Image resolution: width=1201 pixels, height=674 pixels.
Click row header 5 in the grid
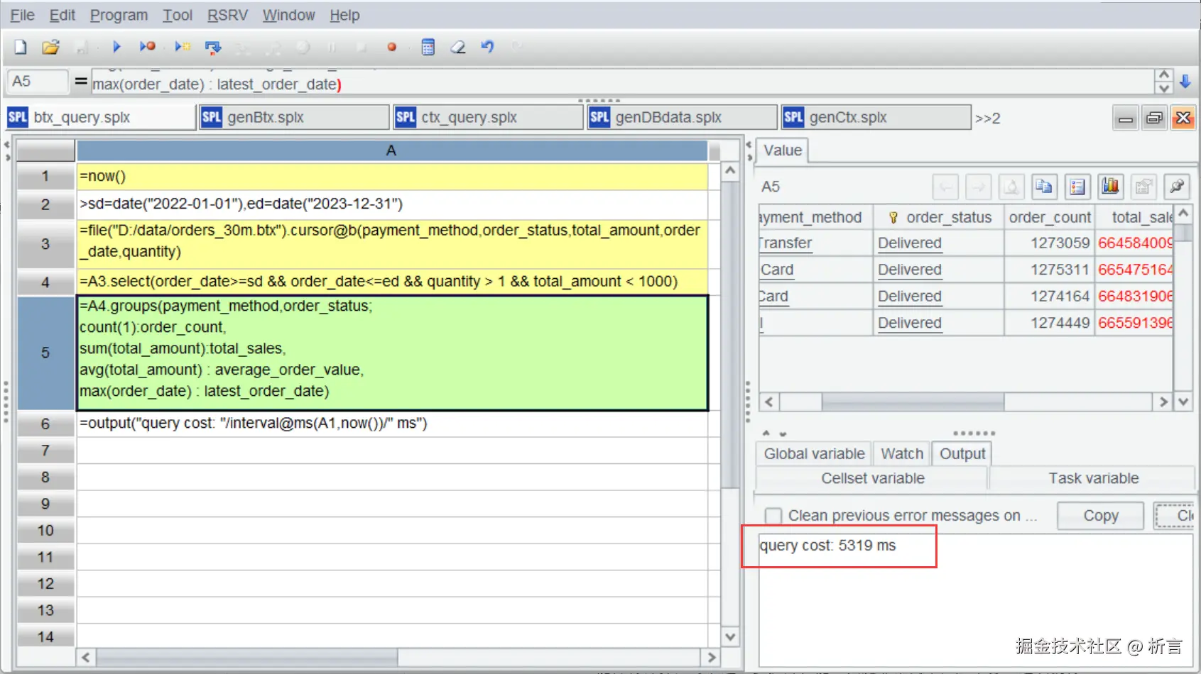pyautogui.click(x=45, y=353)
